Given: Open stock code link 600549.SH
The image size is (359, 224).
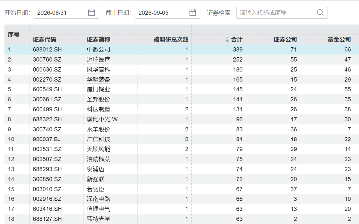Looking at the screenshot, I should pyautogui.click(x=47, y=89).
